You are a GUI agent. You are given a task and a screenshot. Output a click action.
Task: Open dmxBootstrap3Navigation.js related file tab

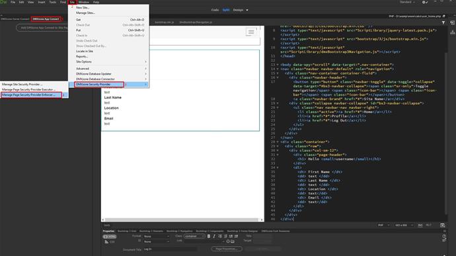[196, 22]
